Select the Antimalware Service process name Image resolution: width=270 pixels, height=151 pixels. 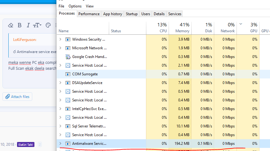(x=89, y=144)
